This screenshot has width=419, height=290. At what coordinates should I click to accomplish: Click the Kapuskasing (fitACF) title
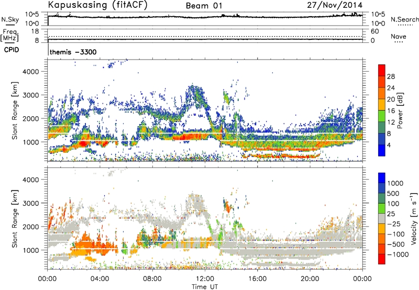click(x=97, y=5)
